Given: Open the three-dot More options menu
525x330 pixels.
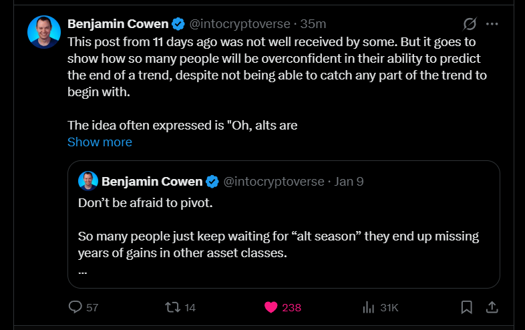Looking at the screenshot, I should coord(492,24).
